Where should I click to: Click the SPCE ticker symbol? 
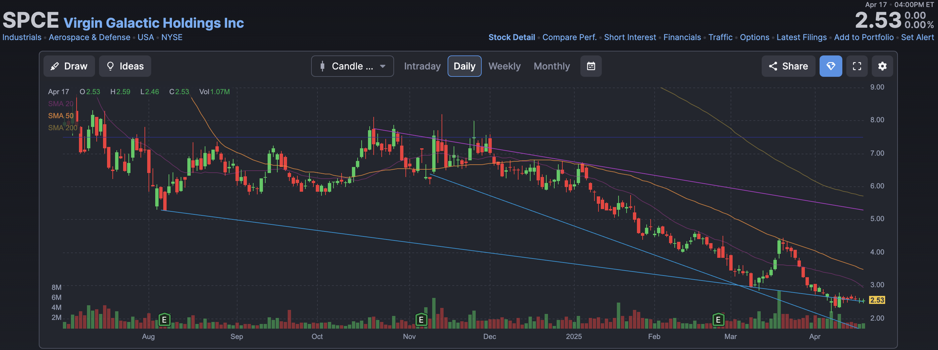30,20
